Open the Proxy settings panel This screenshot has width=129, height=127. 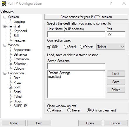click(18, 83)
